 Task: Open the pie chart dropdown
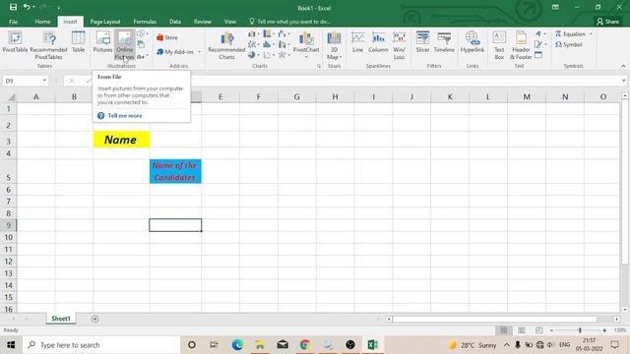click(258, 55)
